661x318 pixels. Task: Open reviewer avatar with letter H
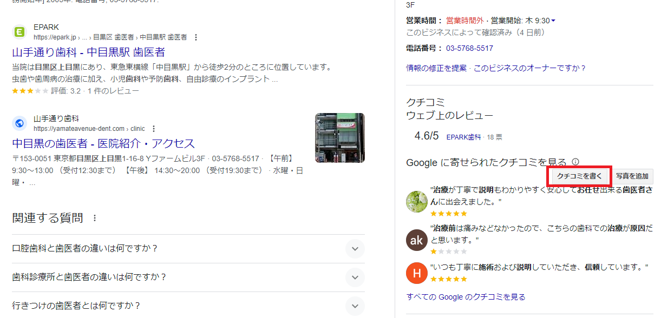click(x=416, y=273)
